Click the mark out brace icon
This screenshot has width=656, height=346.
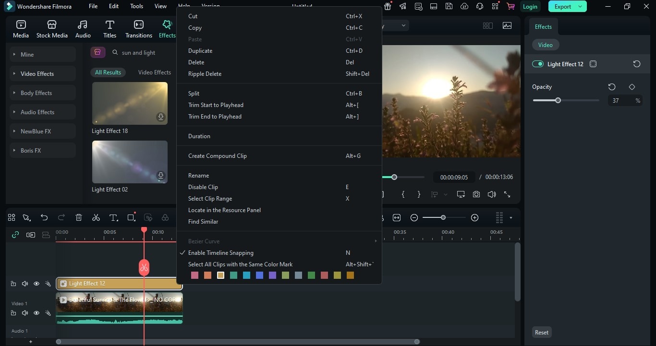point(419,194)
